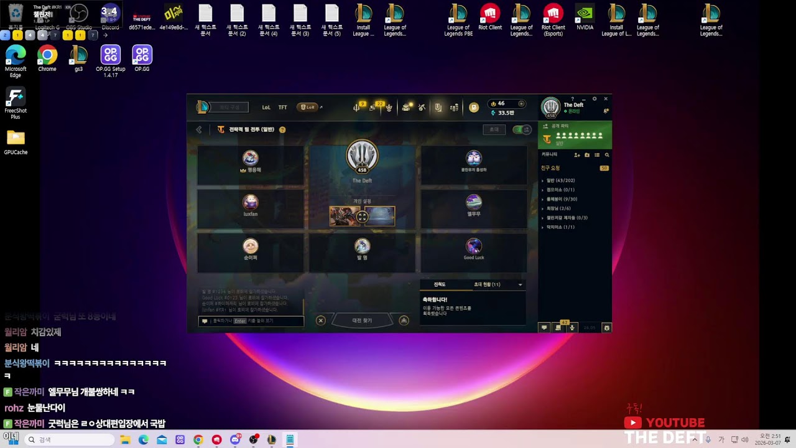Open the Store coins icon
The height and width of the screenshot is (448, 796).
[454, 108]
